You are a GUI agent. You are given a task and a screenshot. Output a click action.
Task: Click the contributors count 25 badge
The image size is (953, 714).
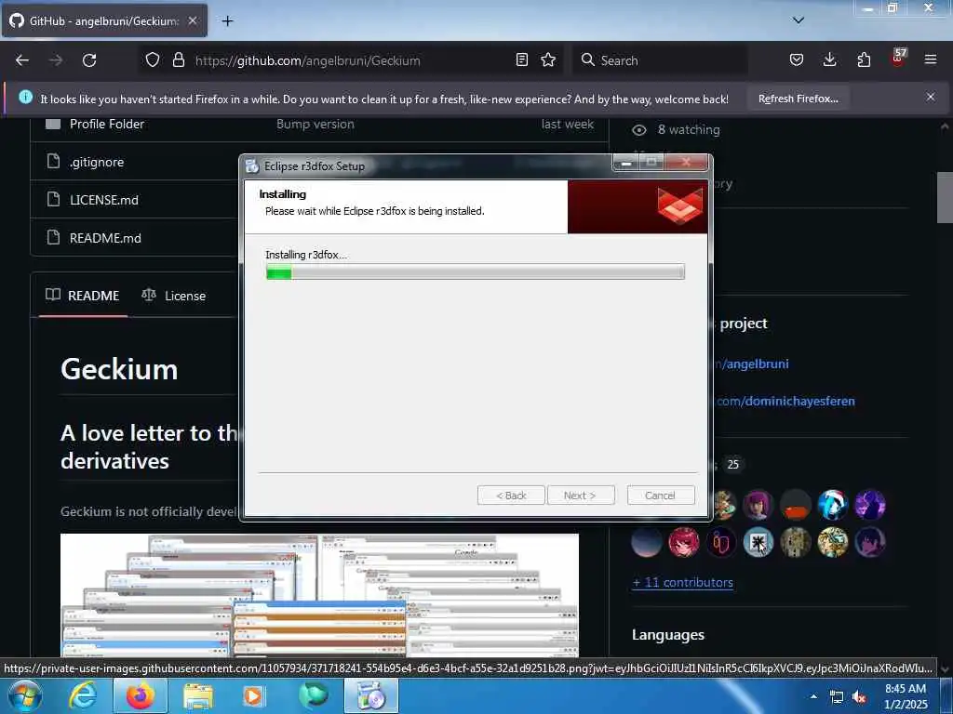click(x=733, y=465)
